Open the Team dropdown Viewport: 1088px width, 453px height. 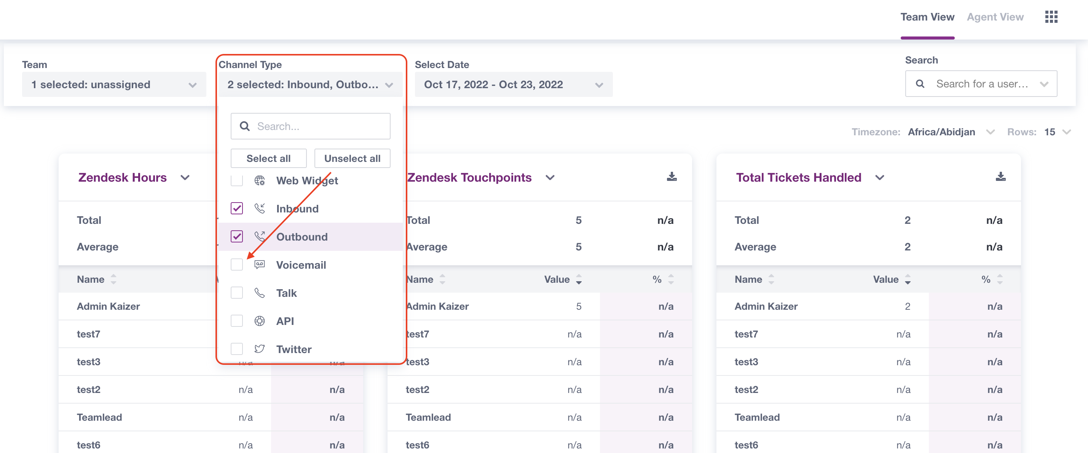[x=114, y=84]
